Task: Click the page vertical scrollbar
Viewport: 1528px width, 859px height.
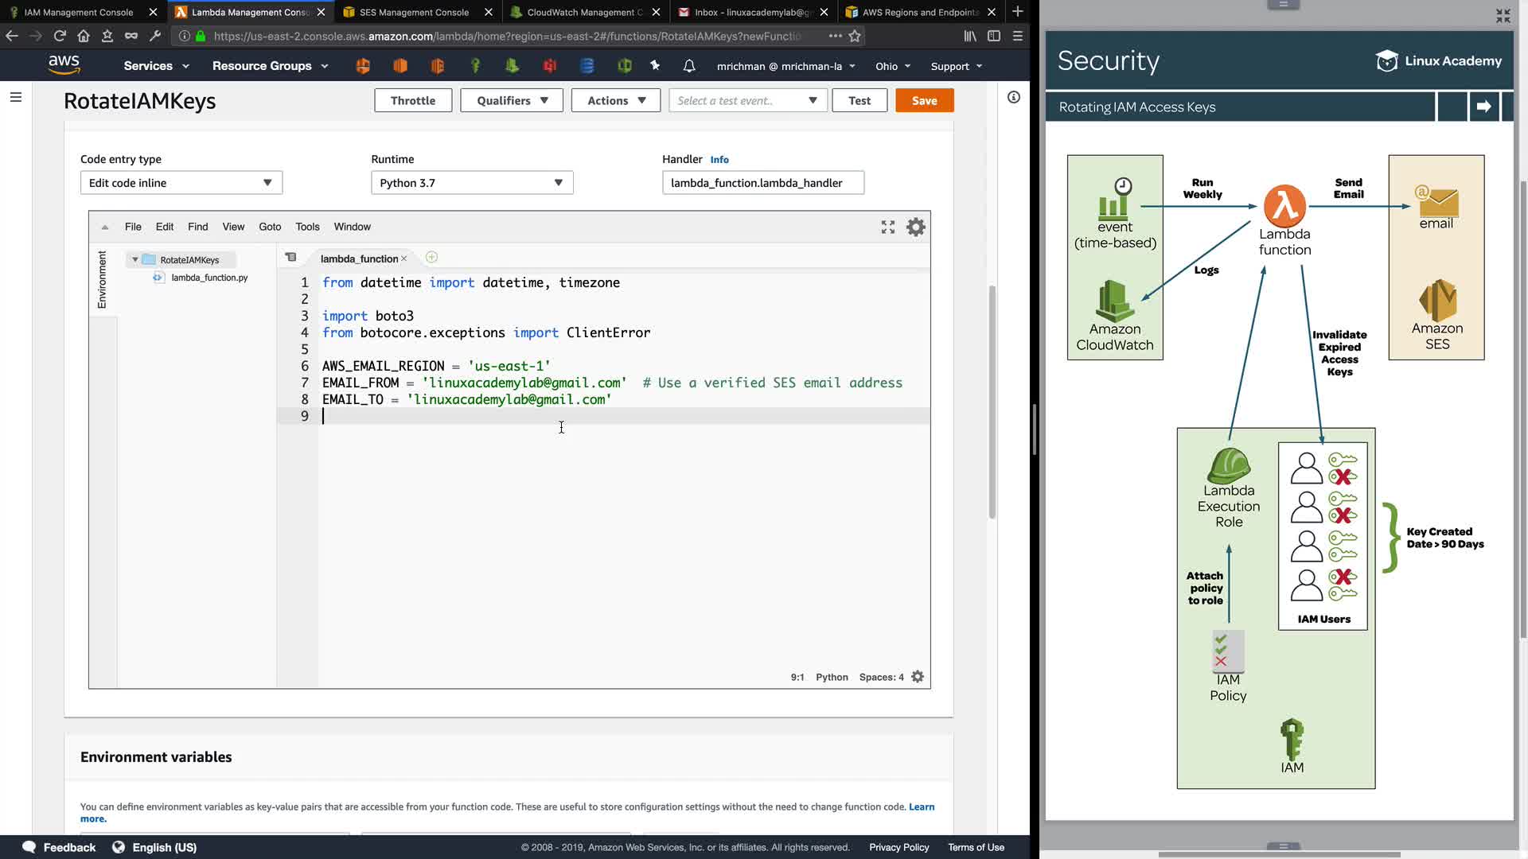Action: [992, 402]
